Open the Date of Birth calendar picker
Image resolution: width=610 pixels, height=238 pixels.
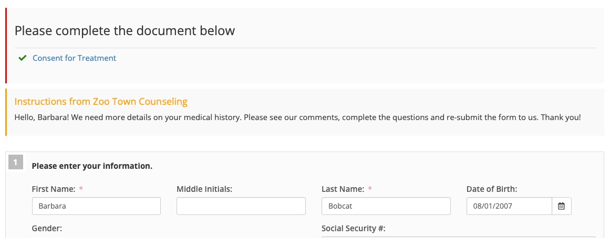pos(561,206)
